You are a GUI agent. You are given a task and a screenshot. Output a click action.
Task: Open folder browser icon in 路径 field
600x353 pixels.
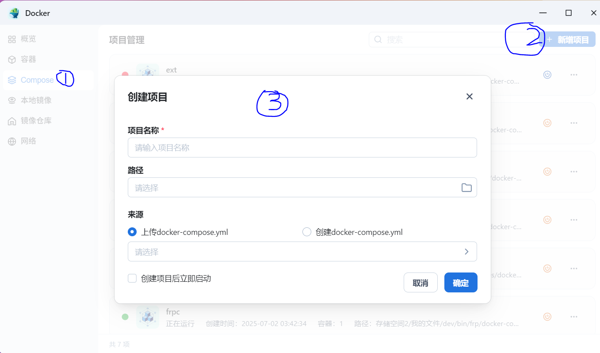tap(466, 188)
